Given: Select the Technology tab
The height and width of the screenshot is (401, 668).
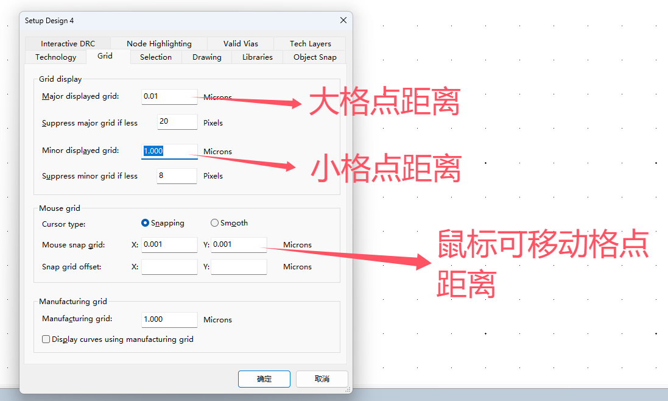Looking at the screenshot, I should pos(56,57).
